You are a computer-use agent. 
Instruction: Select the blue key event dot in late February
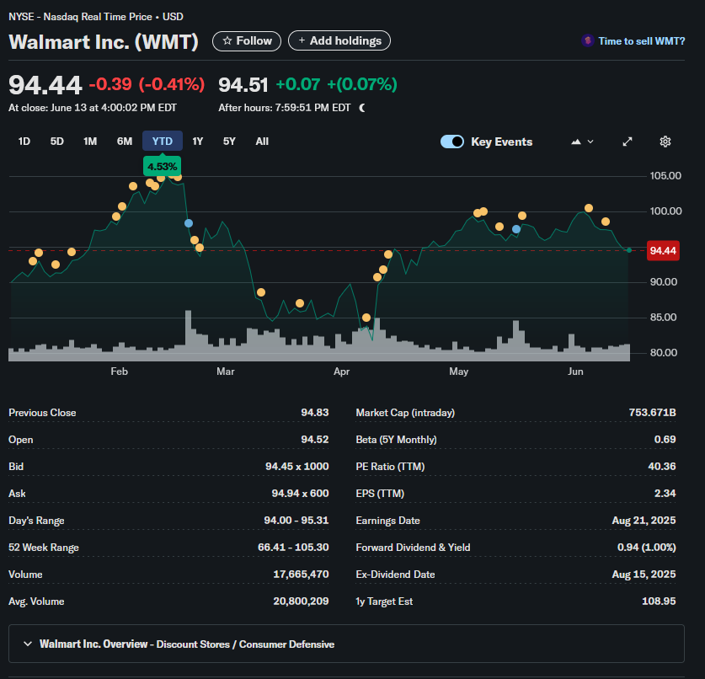click(189, 223)
